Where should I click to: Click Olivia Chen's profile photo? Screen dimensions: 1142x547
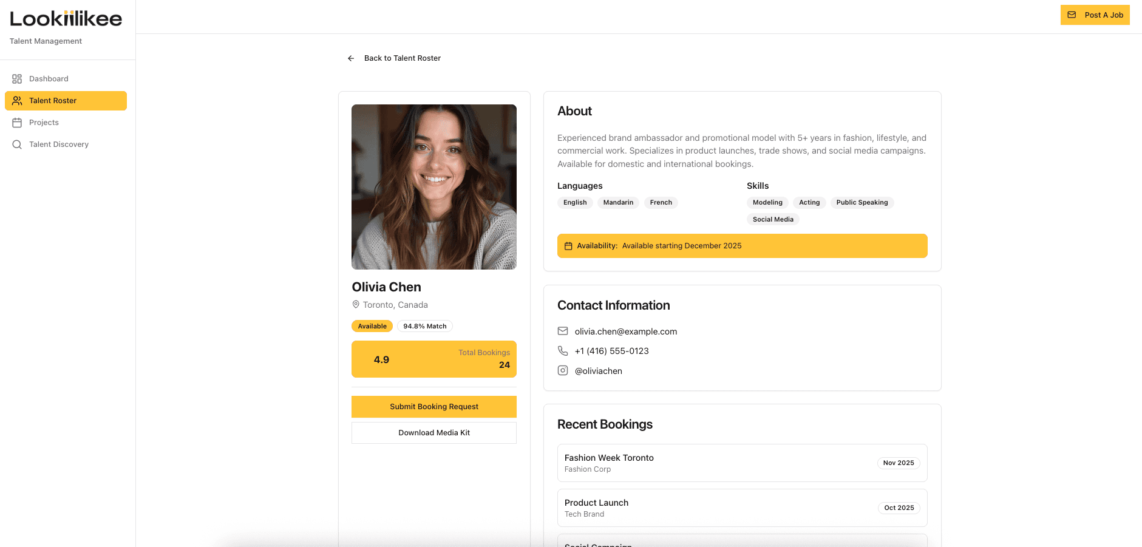[434, 187]
